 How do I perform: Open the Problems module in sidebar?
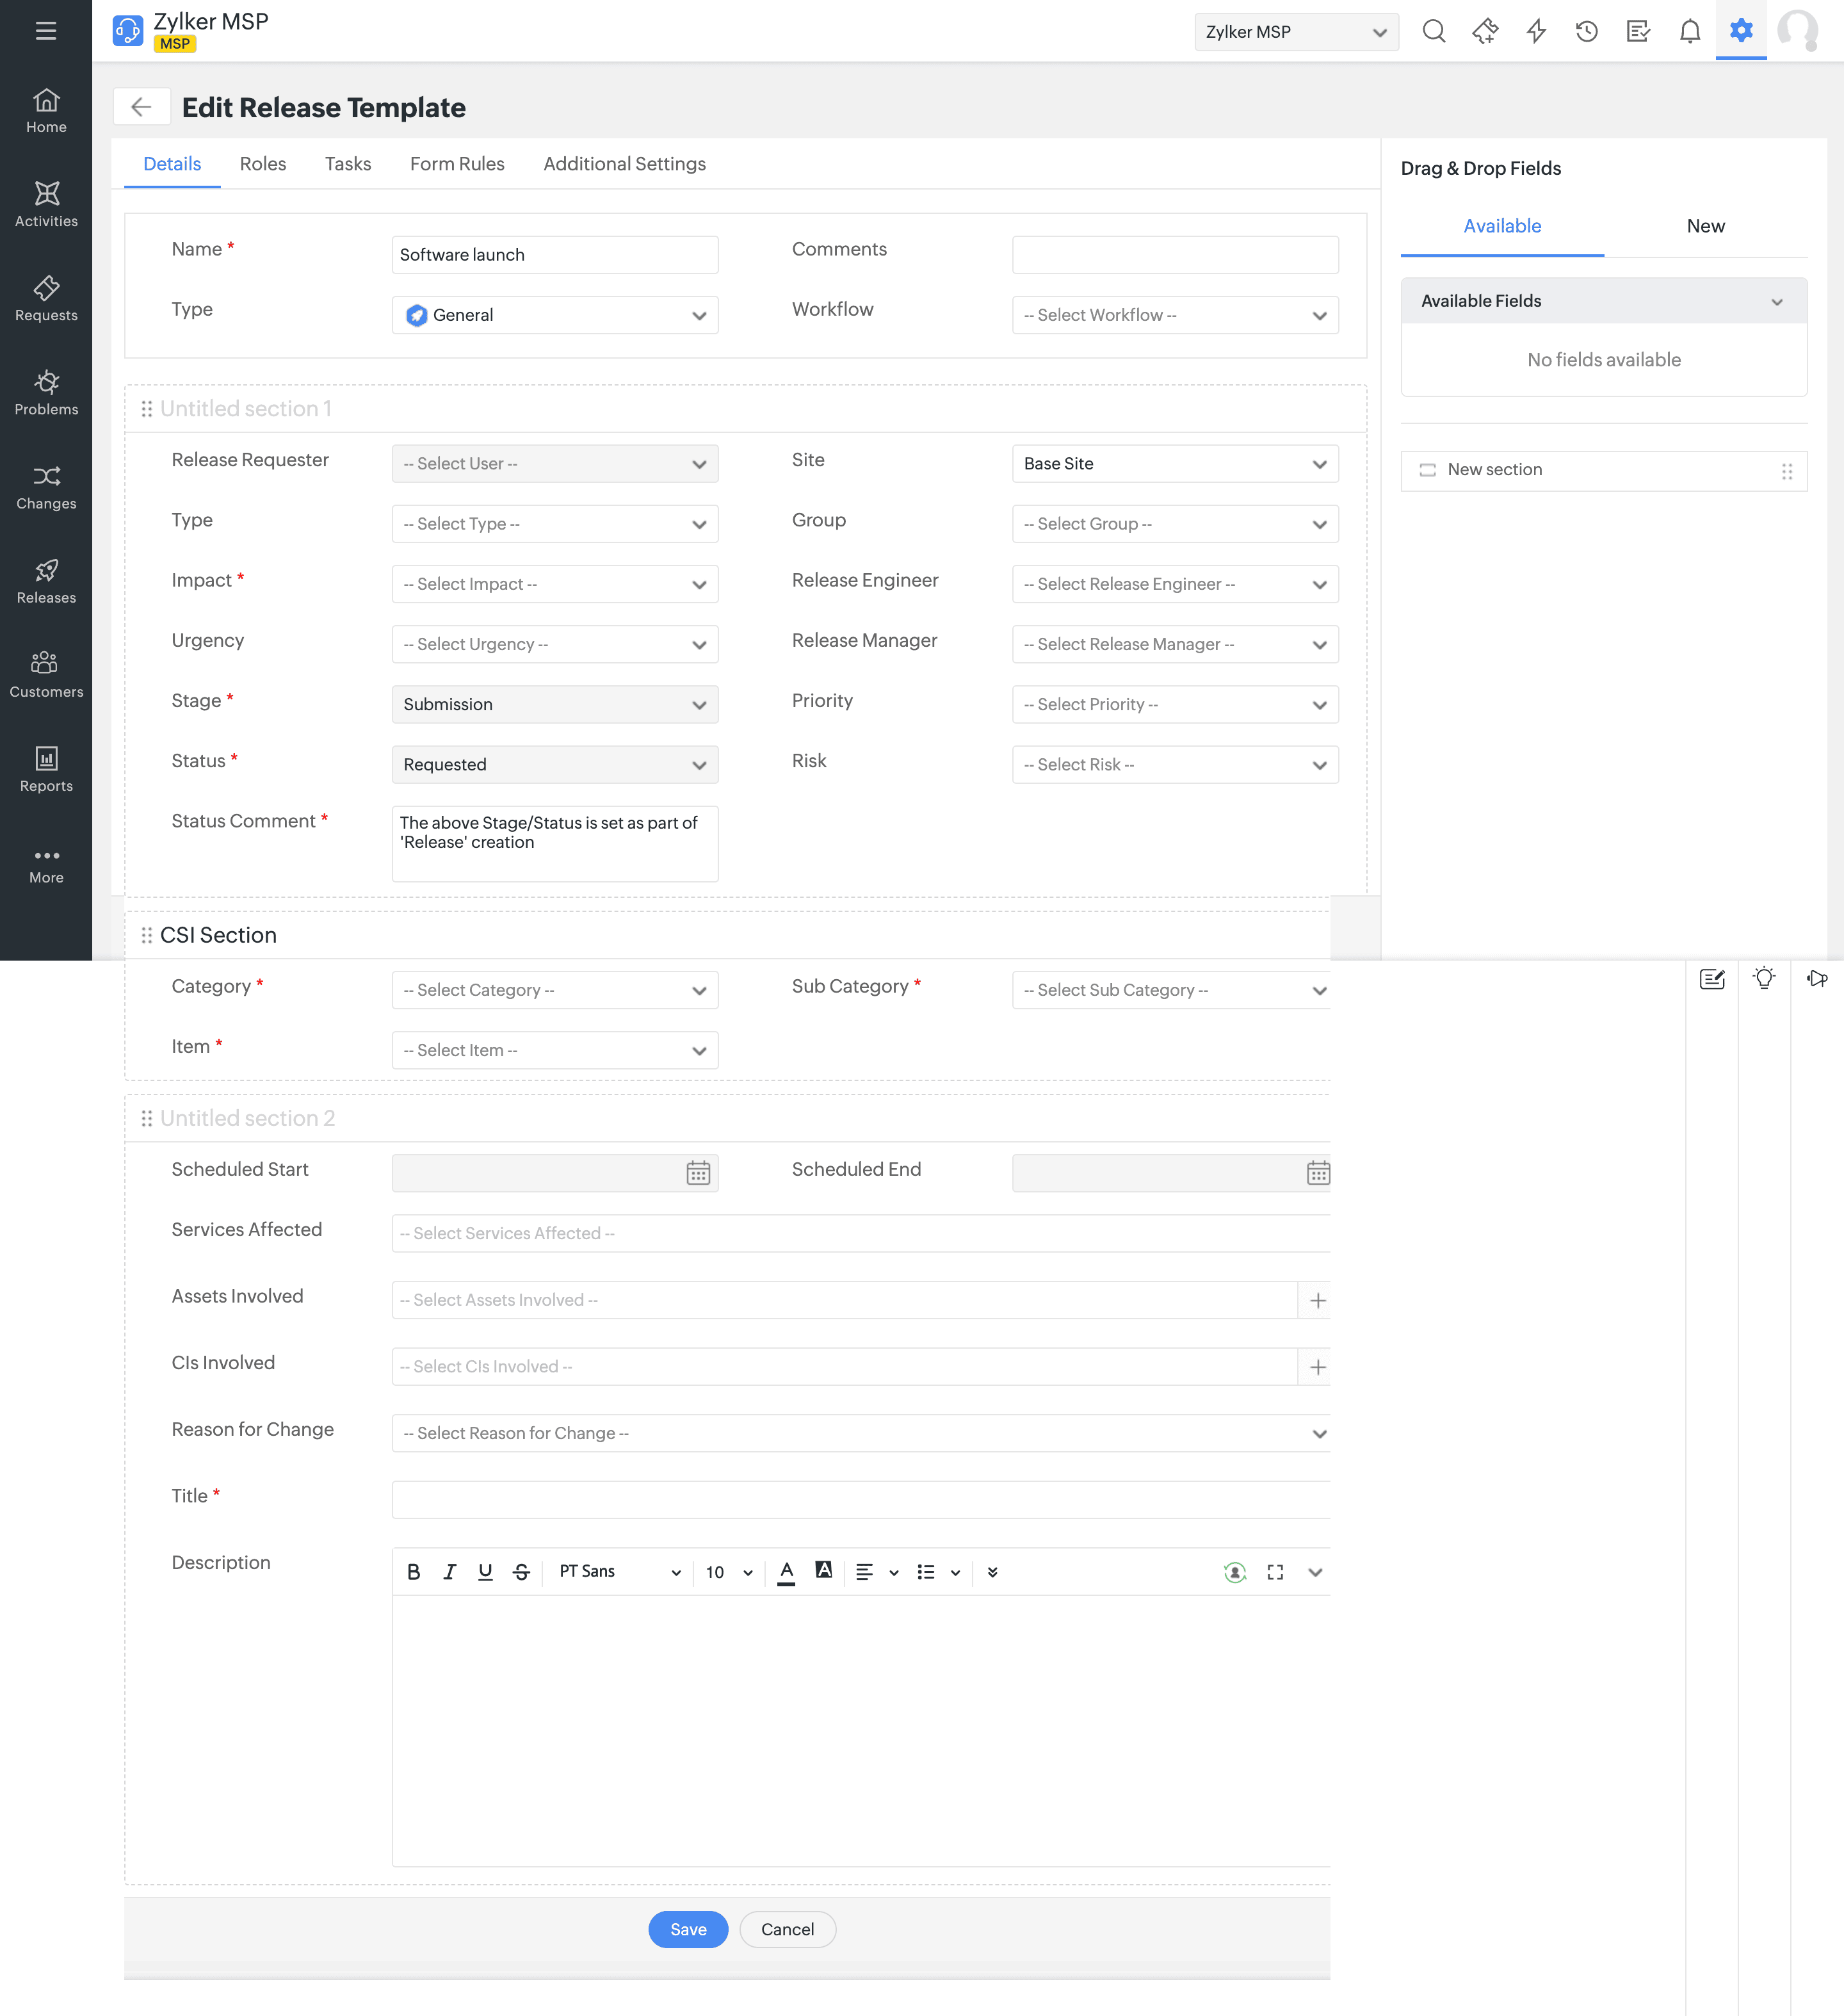click(x=46, y=393)
